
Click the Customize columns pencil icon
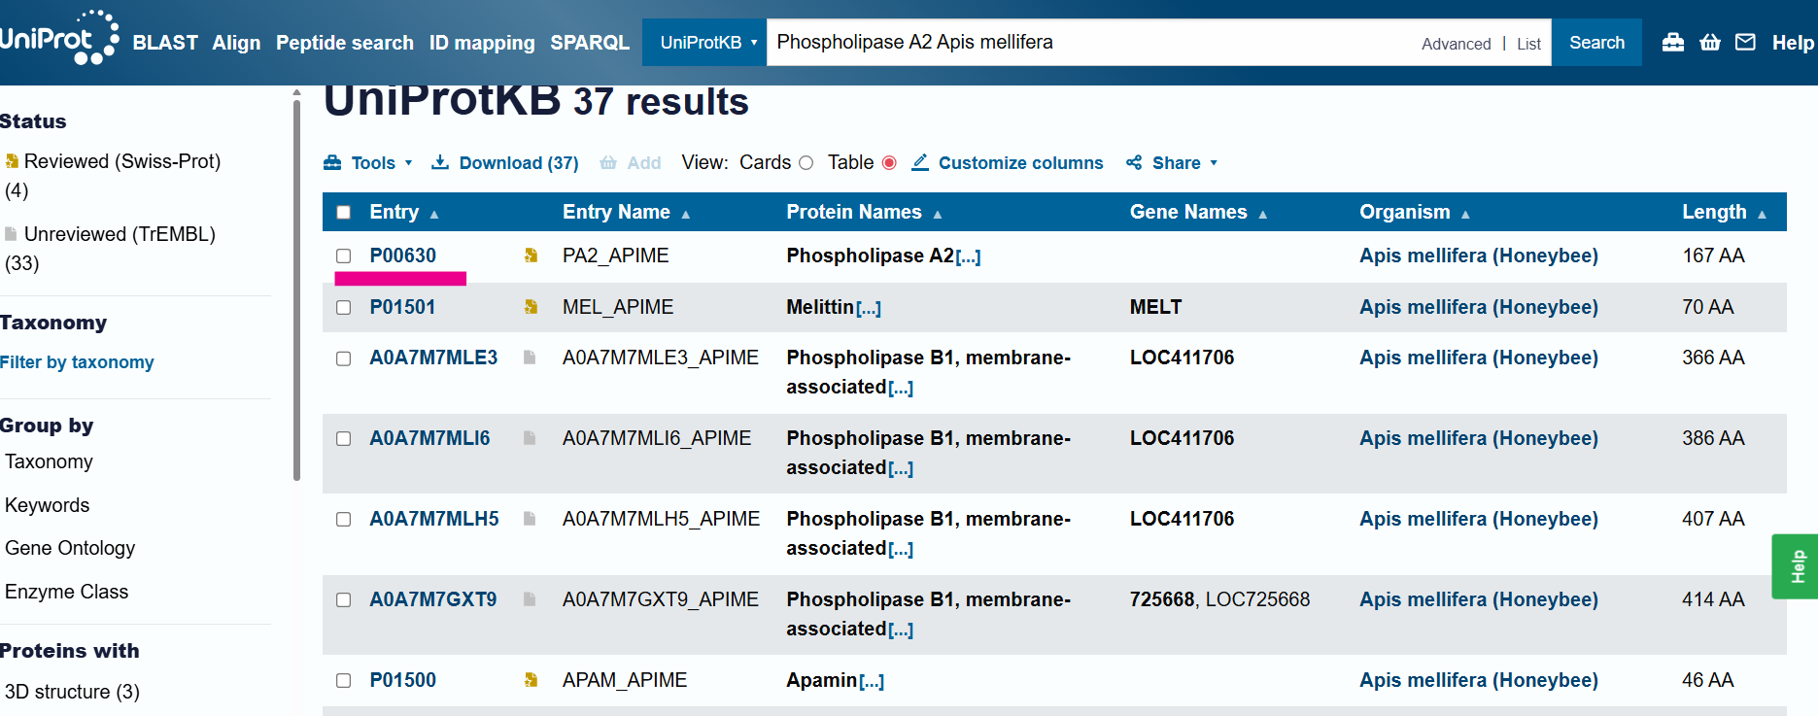coord(920,162)
